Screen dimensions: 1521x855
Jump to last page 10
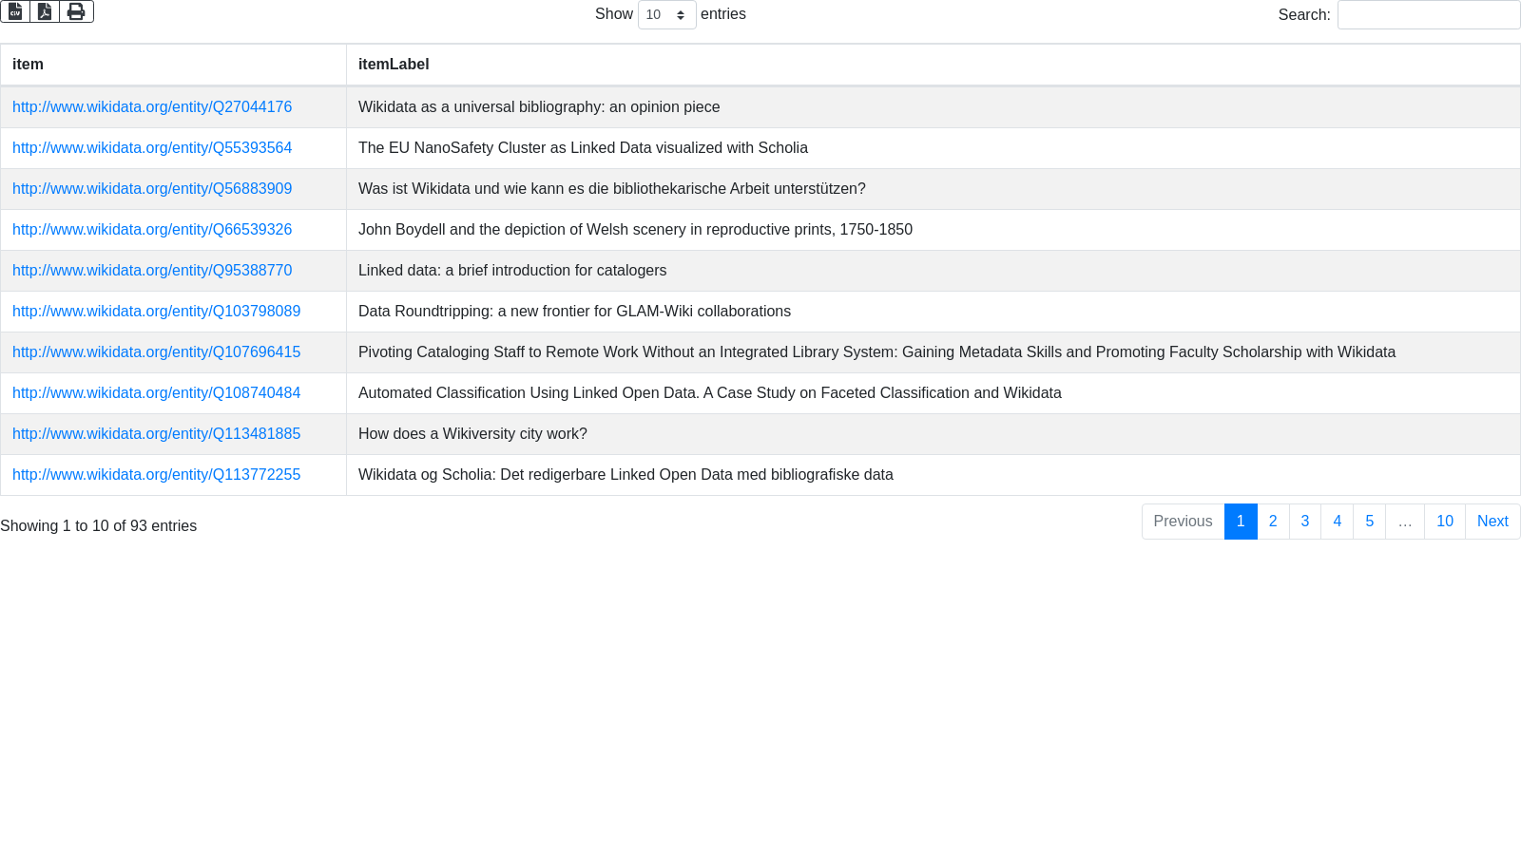[1445, 522]
